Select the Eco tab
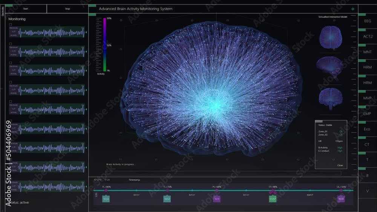Screen dimensions: 377x212 tap(367, 129)
